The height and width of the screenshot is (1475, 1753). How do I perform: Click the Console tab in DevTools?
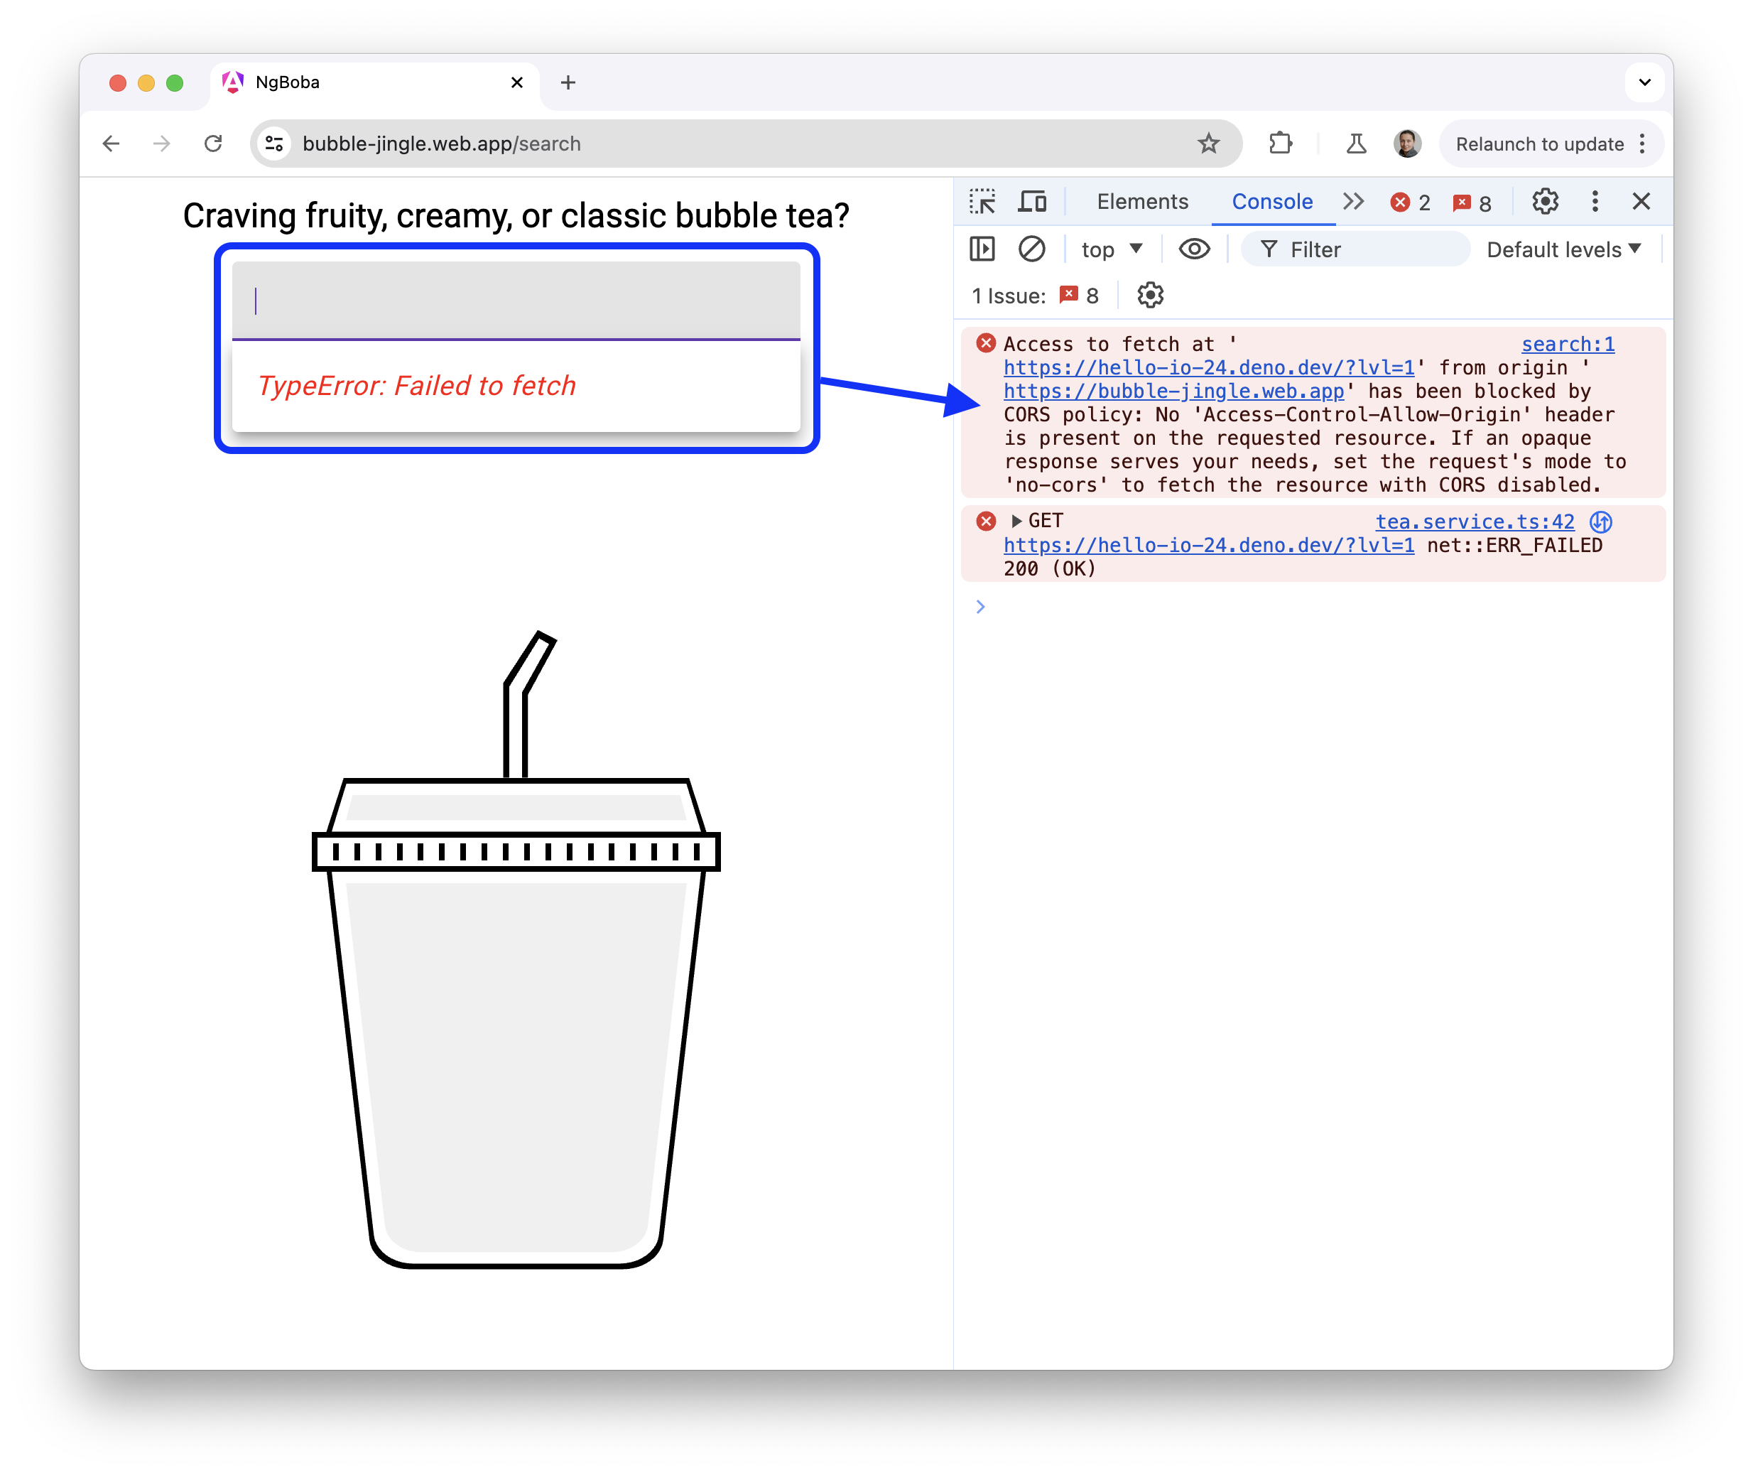click(1266, 202)
